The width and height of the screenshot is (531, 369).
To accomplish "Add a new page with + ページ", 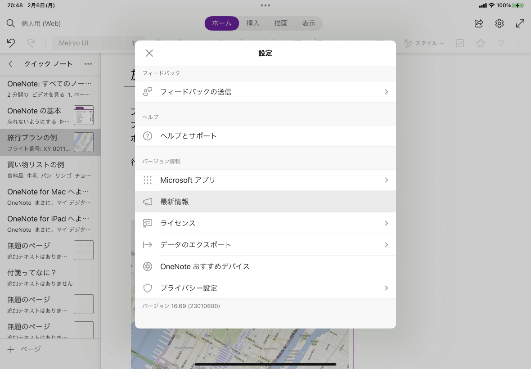I will click(x=24, y=349).
